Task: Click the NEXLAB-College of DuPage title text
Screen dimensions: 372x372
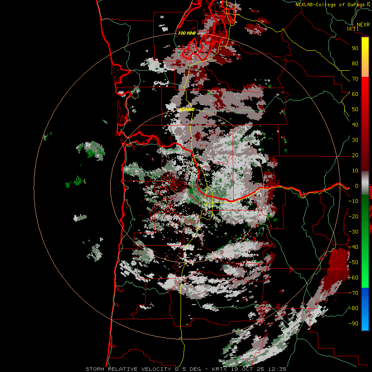Action: 333,5
